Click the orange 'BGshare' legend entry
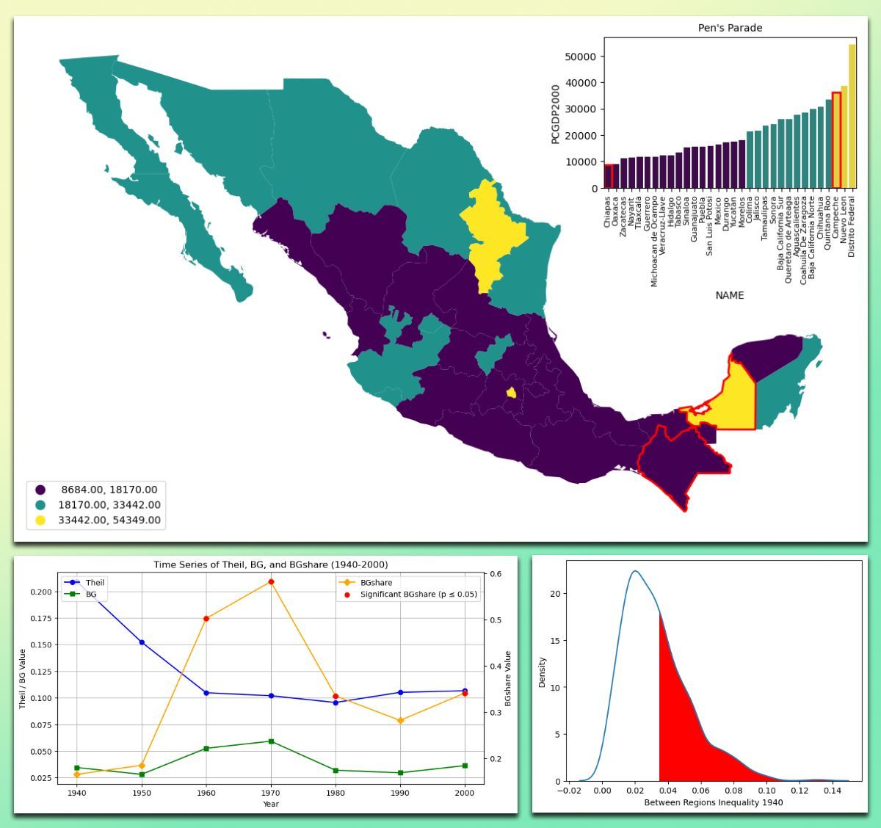 click(x=366, y=583)
